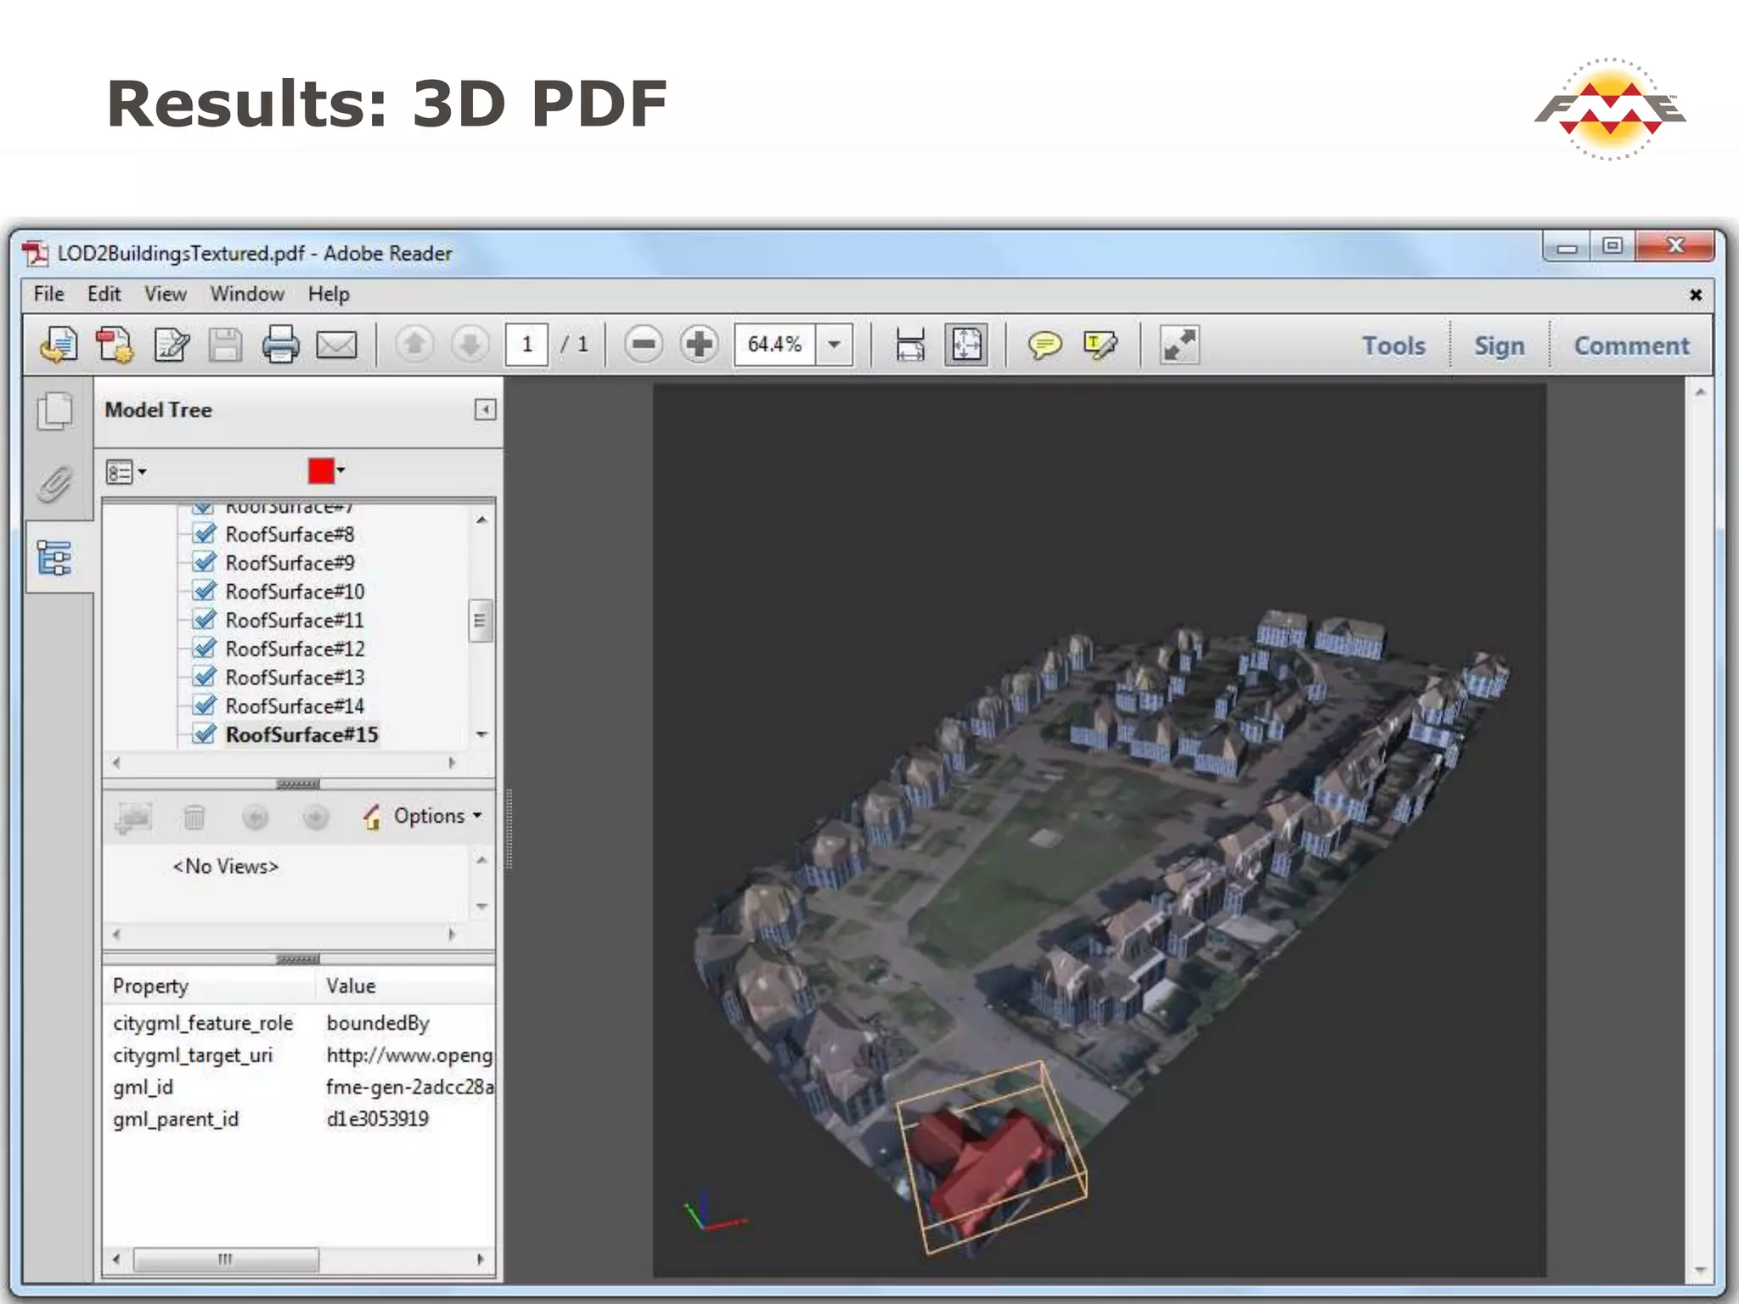Collapse the Model Tree panel arrow
Viewport: 1739px width, 1304px height.
(x=485, y=410)
